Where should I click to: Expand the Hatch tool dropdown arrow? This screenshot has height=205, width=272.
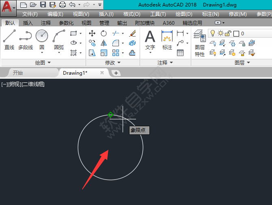[x=81, y=53]
